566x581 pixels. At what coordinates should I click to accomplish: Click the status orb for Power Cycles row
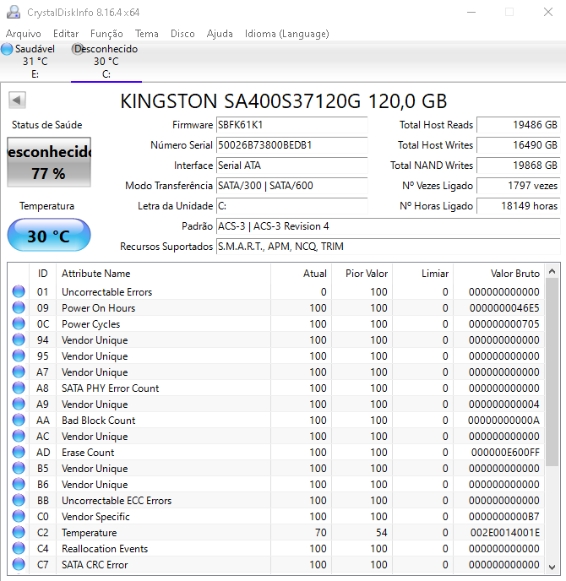pos(19,323)
